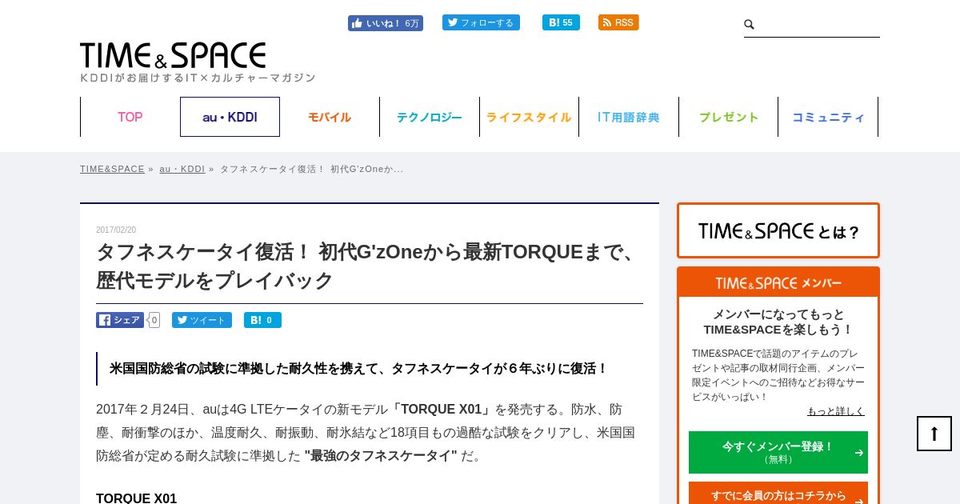Click the Twitter ツイート button

(x=202, y=320)
